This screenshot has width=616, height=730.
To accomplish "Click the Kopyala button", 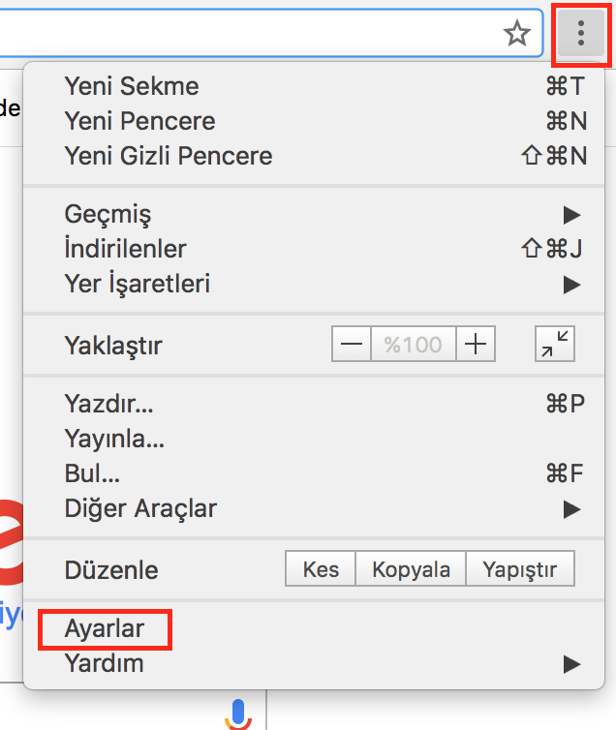I will click(411, 569).
